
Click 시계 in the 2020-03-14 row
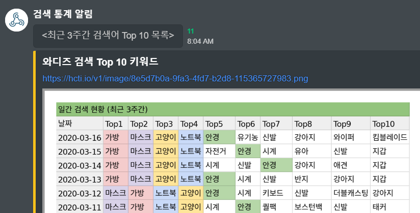coord(219,165)
